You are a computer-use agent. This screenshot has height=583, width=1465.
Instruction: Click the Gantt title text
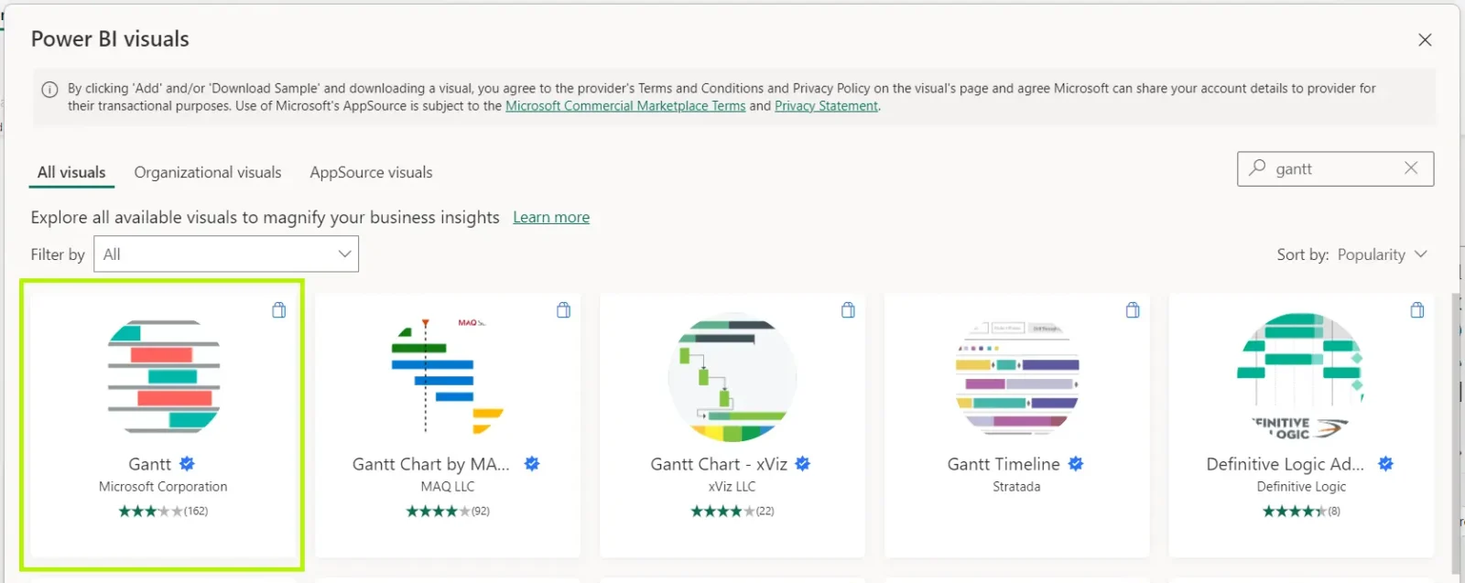[x=150, y=464]
